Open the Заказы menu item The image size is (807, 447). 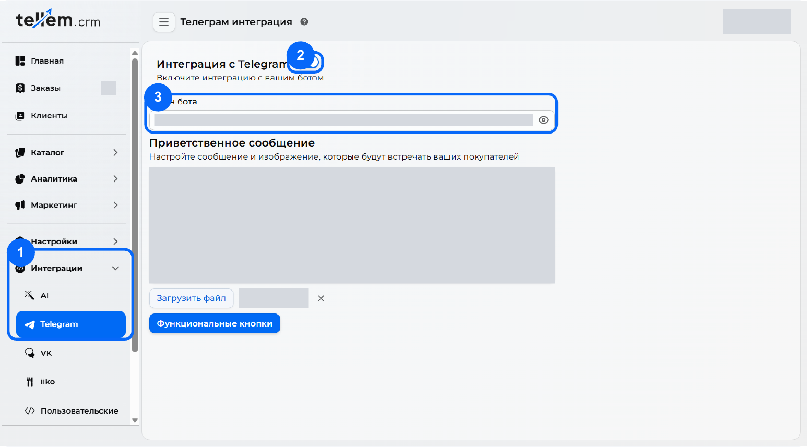click(66, 88)
